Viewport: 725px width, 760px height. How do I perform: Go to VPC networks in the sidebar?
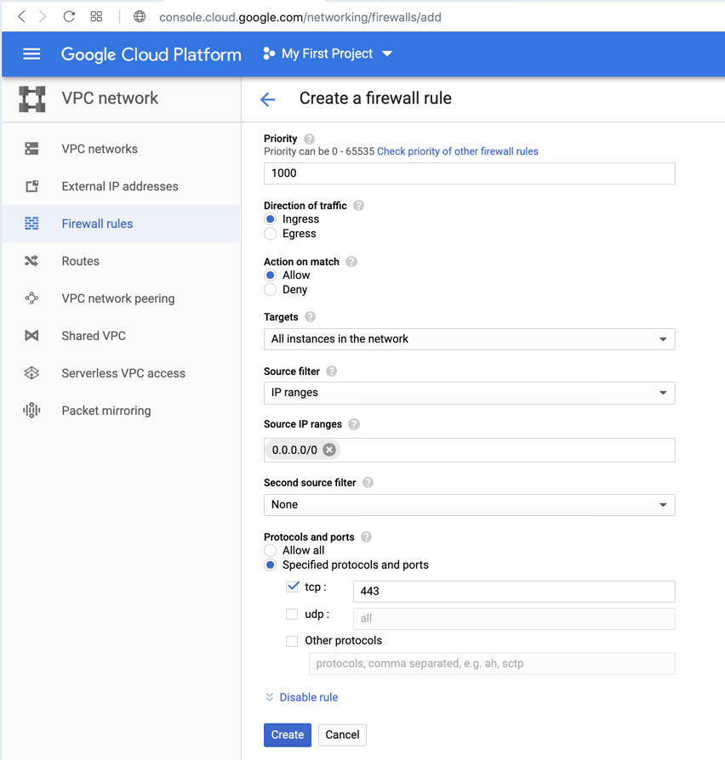point(100,149)
